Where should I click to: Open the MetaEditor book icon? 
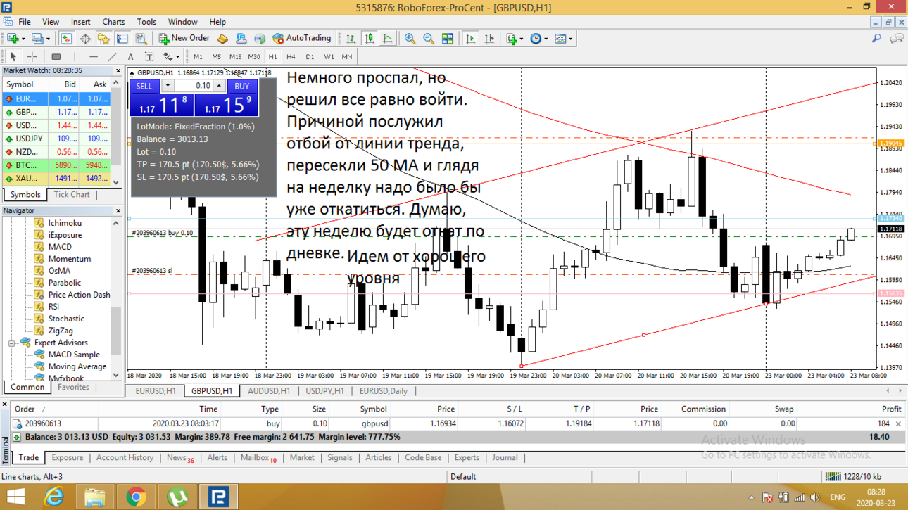[x=222, y=39]
